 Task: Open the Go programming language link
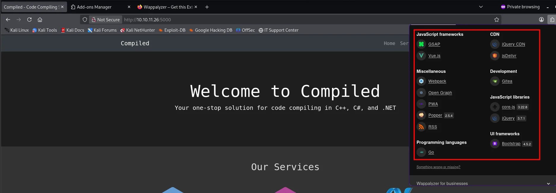pos(431,152)
